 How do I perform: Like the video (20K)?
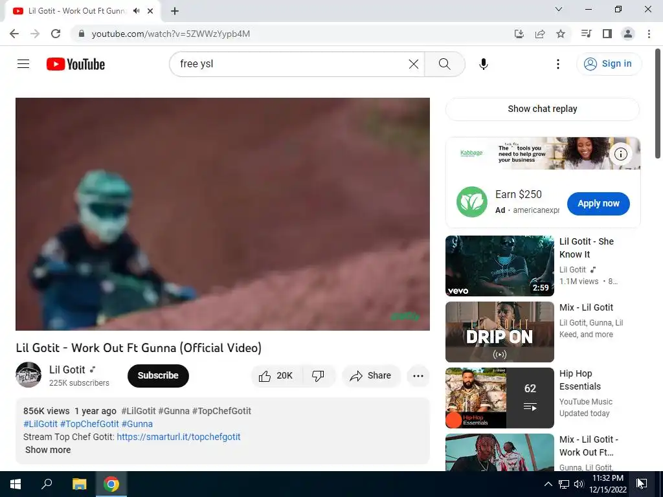click(276, 376)
